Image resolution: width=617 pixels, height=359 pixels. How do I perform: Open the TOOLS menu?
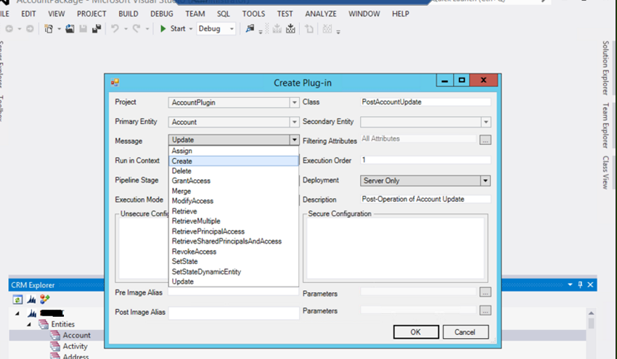[253, 14]
